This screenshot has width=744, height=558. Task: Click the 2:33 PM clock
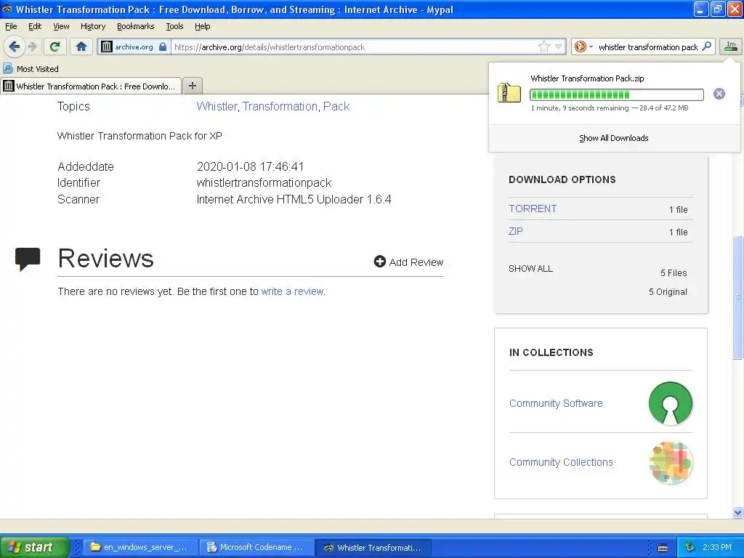pos(717,547)
